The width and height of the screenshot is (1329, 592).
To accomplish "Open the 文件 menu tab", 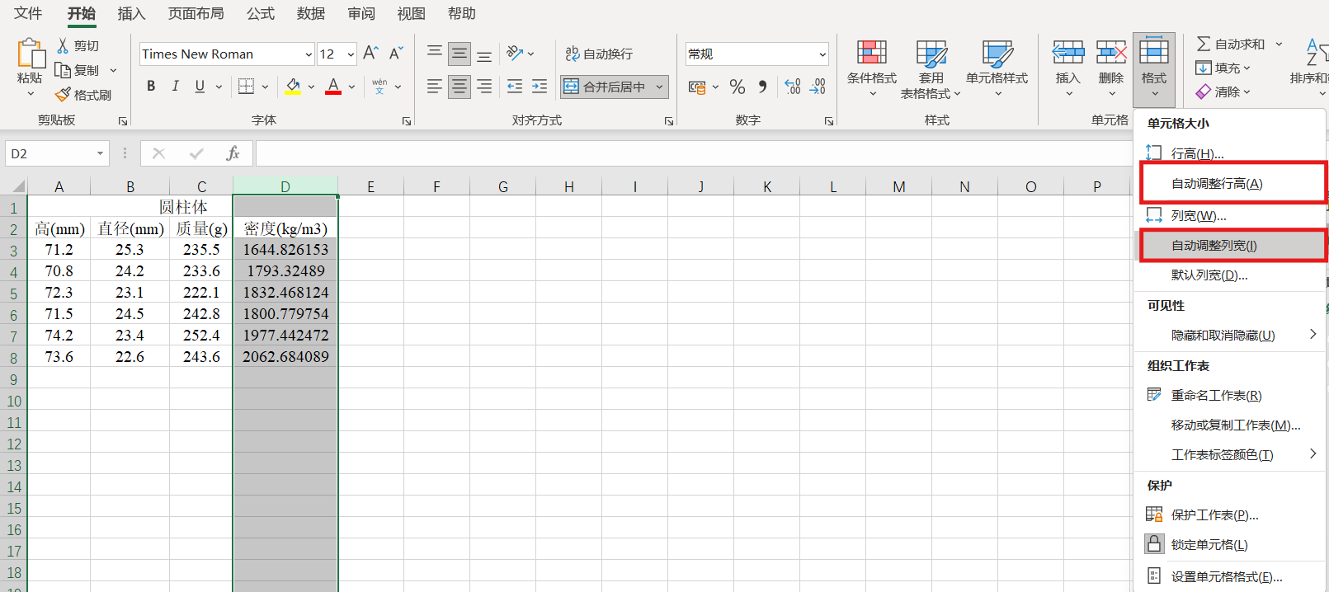I will tap(28, 13).
